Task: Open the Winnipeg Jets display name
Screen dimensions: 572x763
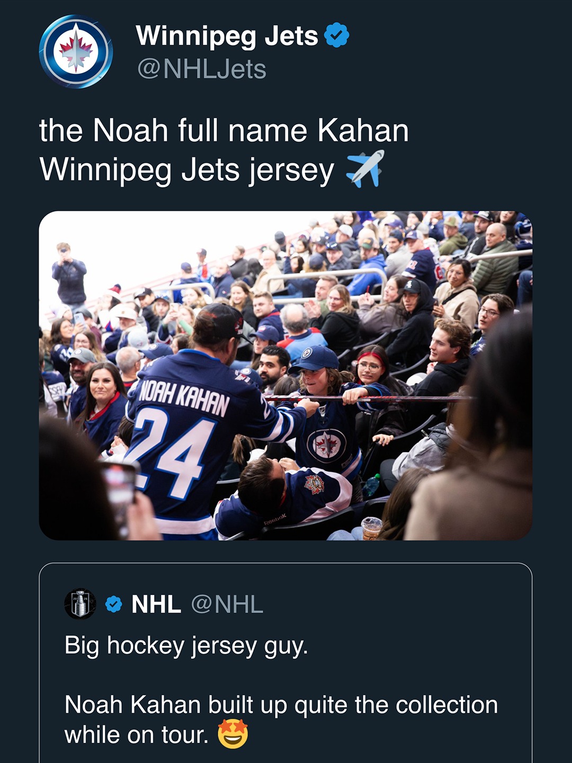Action: (227, 36)
